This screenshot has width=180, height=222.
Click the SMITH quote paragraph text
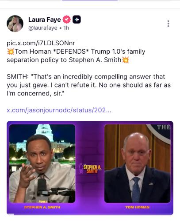click(88, 85)
